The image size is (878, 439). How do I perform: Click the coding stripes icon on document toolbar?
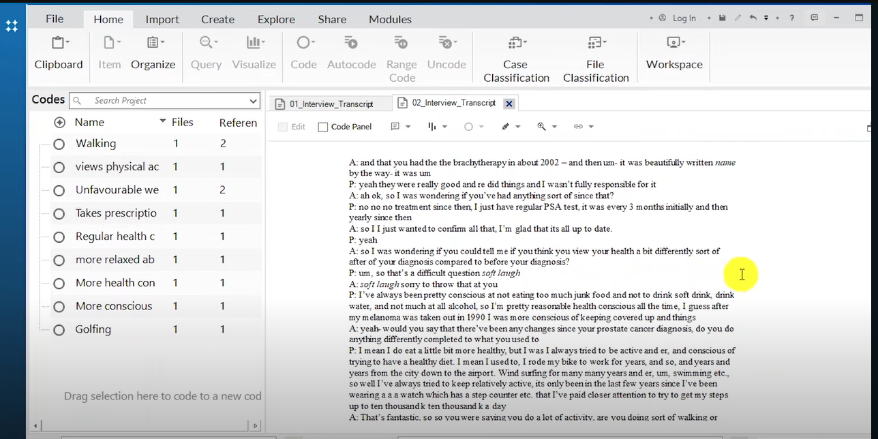(434, 126)
